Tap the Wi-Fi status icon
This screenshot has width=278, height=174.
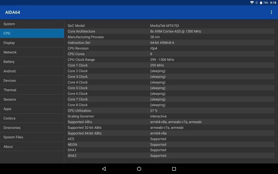point(252,3)
